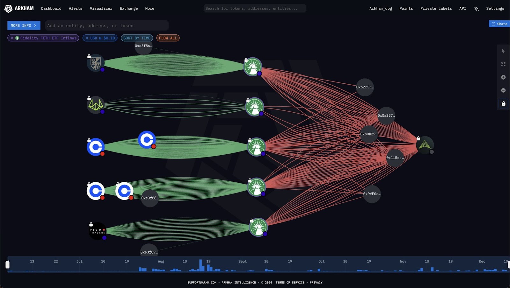
Task: Click the fit-to-screen expand icon
Action: (503, 64)
